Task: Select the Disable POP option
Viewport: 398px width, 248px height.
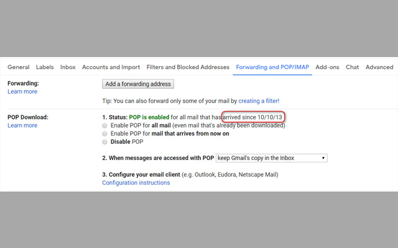Action: point(104,141)
